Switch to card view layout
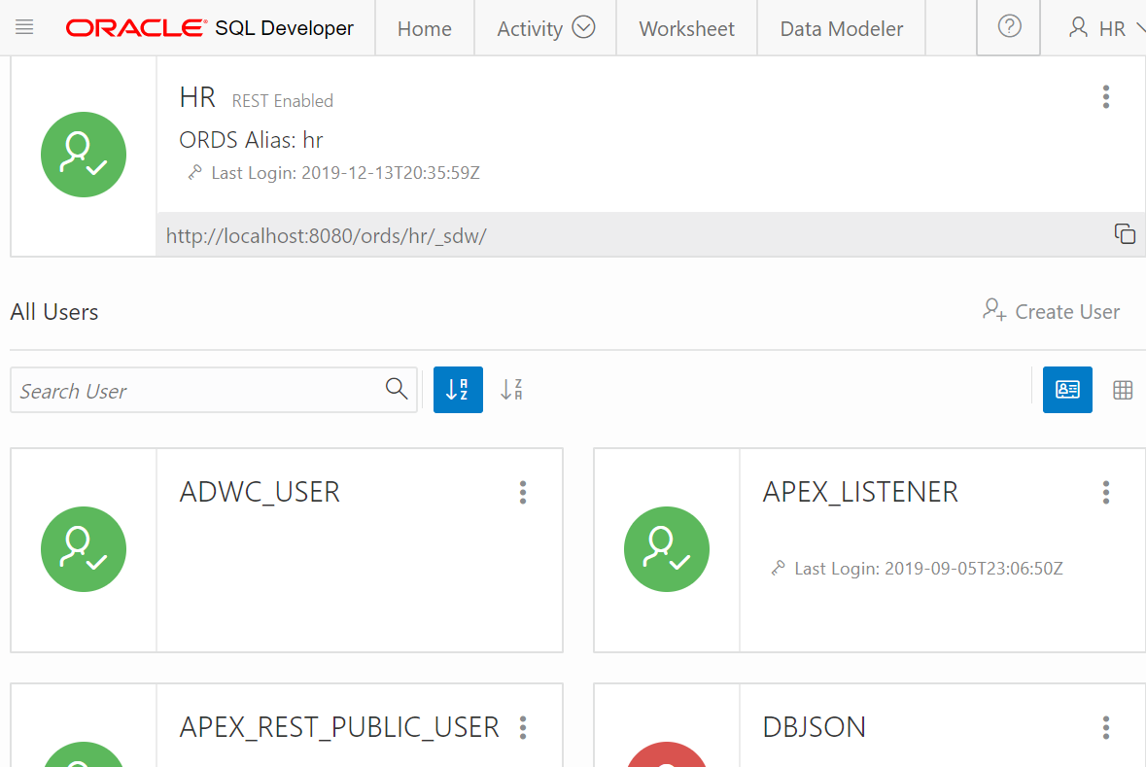The width and height of the screenshot is (1146, 767). 1067,390
